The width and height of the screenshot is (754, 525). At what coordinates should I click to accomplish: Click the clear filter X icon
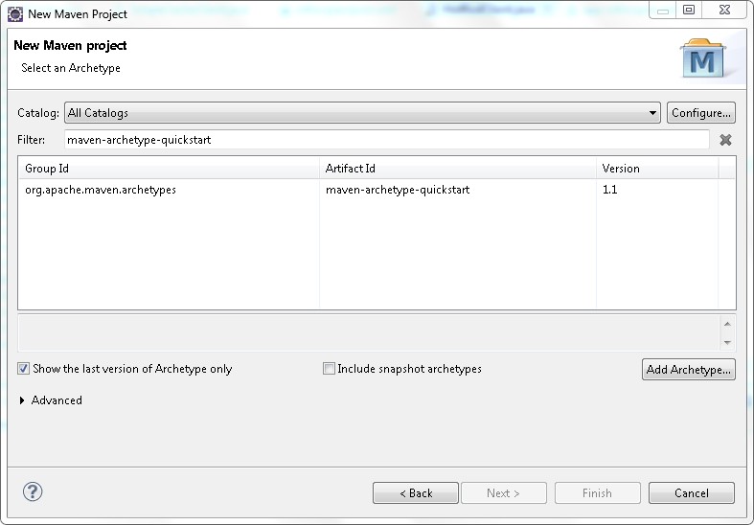(725, 140)
